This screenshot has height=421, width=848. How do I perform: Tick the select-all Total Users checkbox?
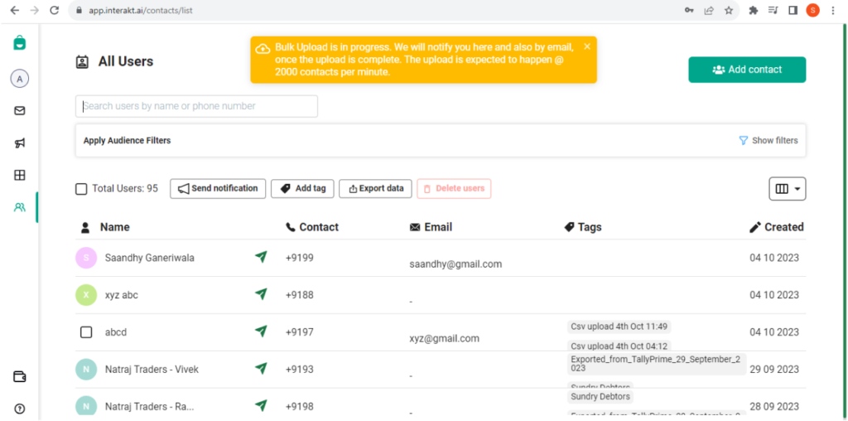click(81, 189)
